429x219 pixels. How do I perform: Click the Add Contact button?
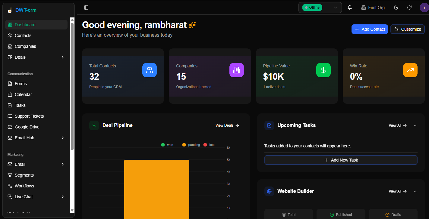point(370,29)
